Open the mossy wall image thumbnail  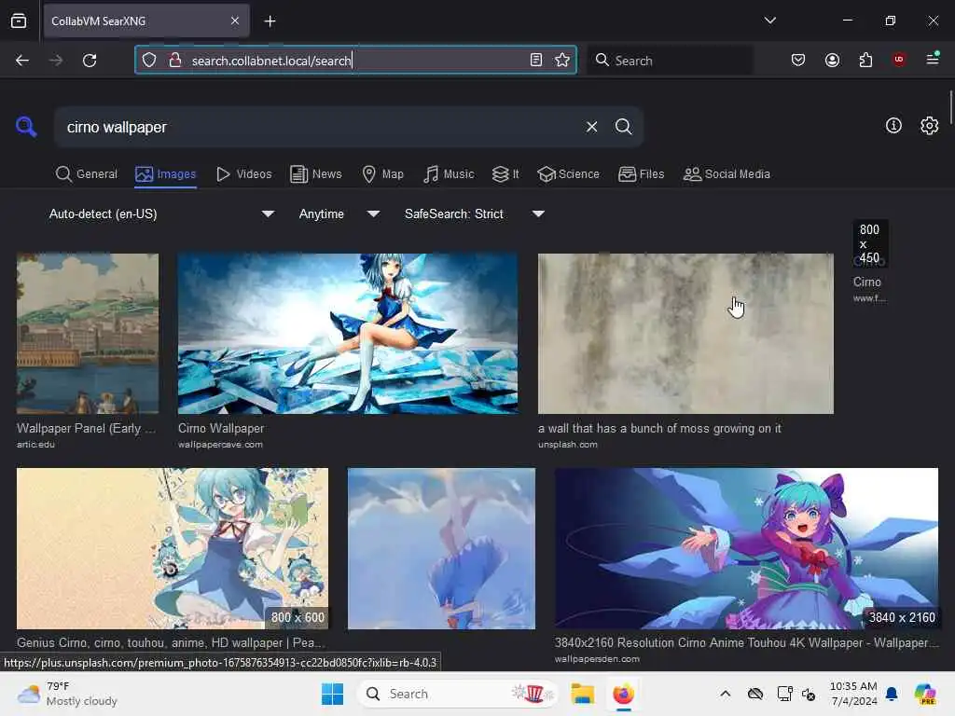[x=685, y=334]
